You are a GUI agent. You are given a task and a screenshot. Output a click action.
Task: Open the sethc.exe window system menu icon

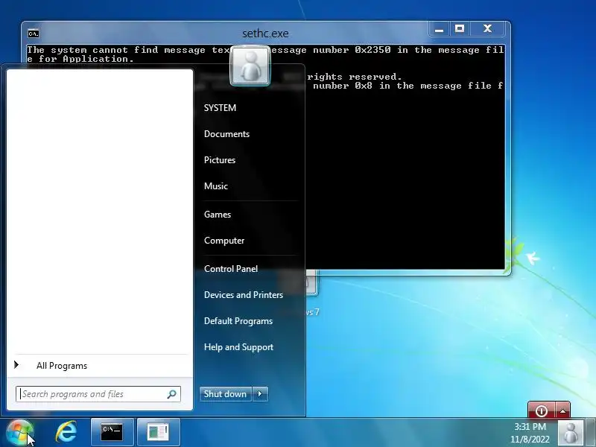click(34, 34)
